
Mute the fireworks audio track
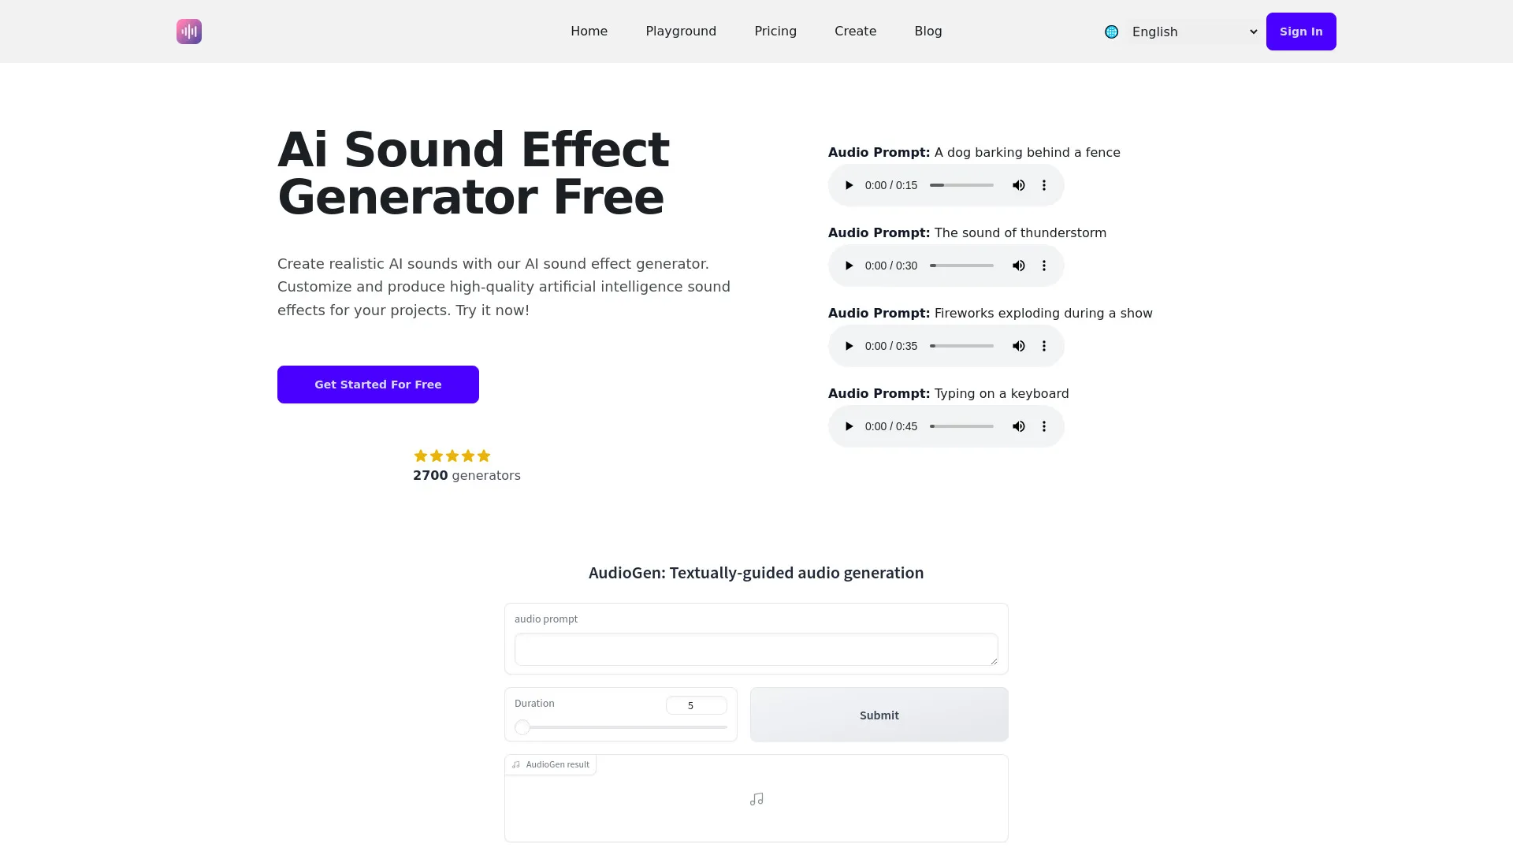(1018, 346)
